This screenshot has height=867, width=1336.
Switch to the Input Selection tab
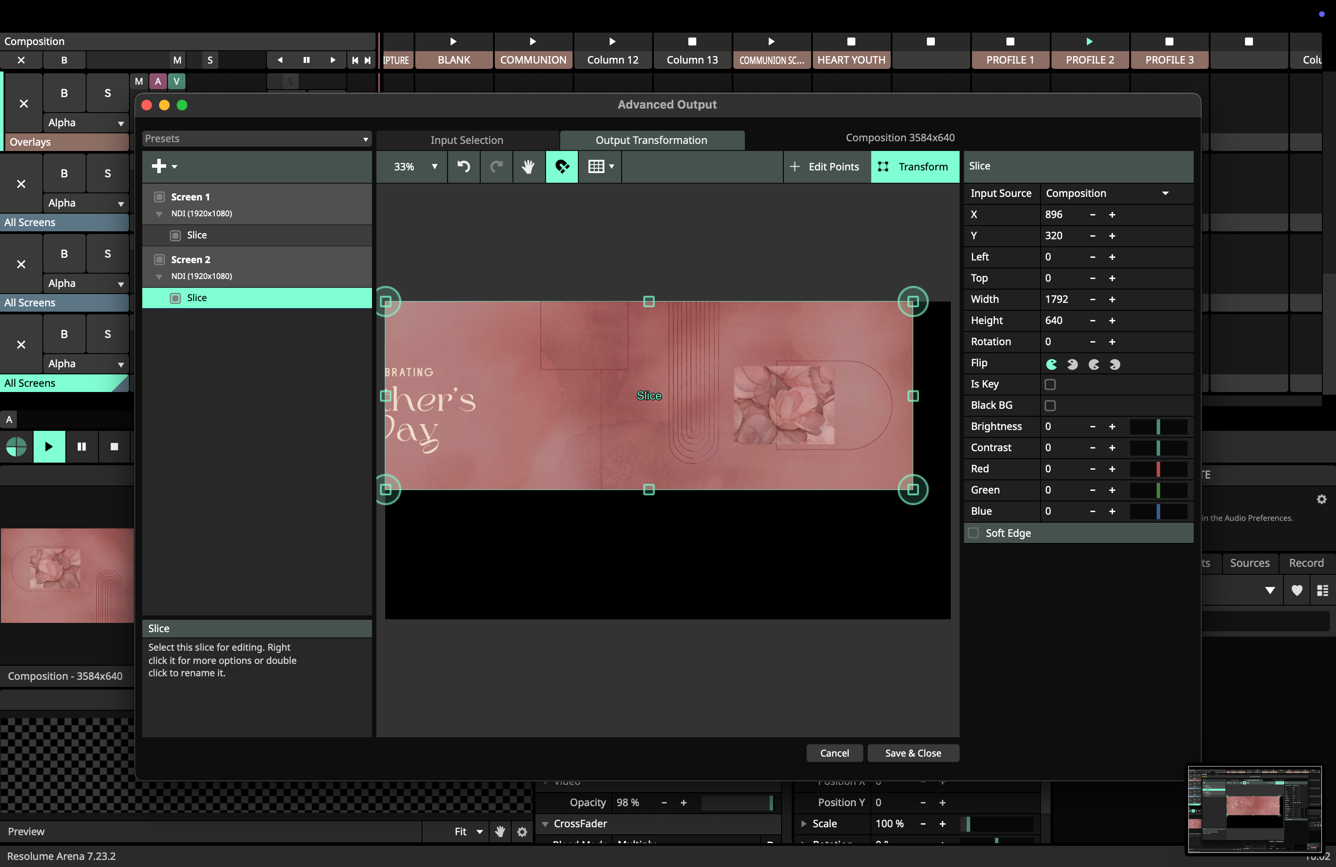click(467, 140)
